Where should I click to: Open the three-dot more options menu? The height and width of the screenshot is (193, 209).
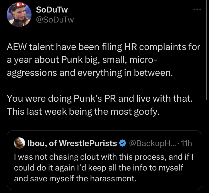tap(197, 10)
